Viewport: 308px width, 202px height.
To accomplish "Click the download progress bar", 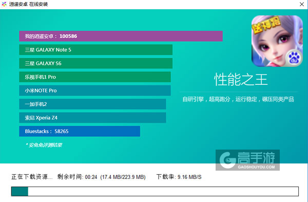I will [x=155, y=191].
